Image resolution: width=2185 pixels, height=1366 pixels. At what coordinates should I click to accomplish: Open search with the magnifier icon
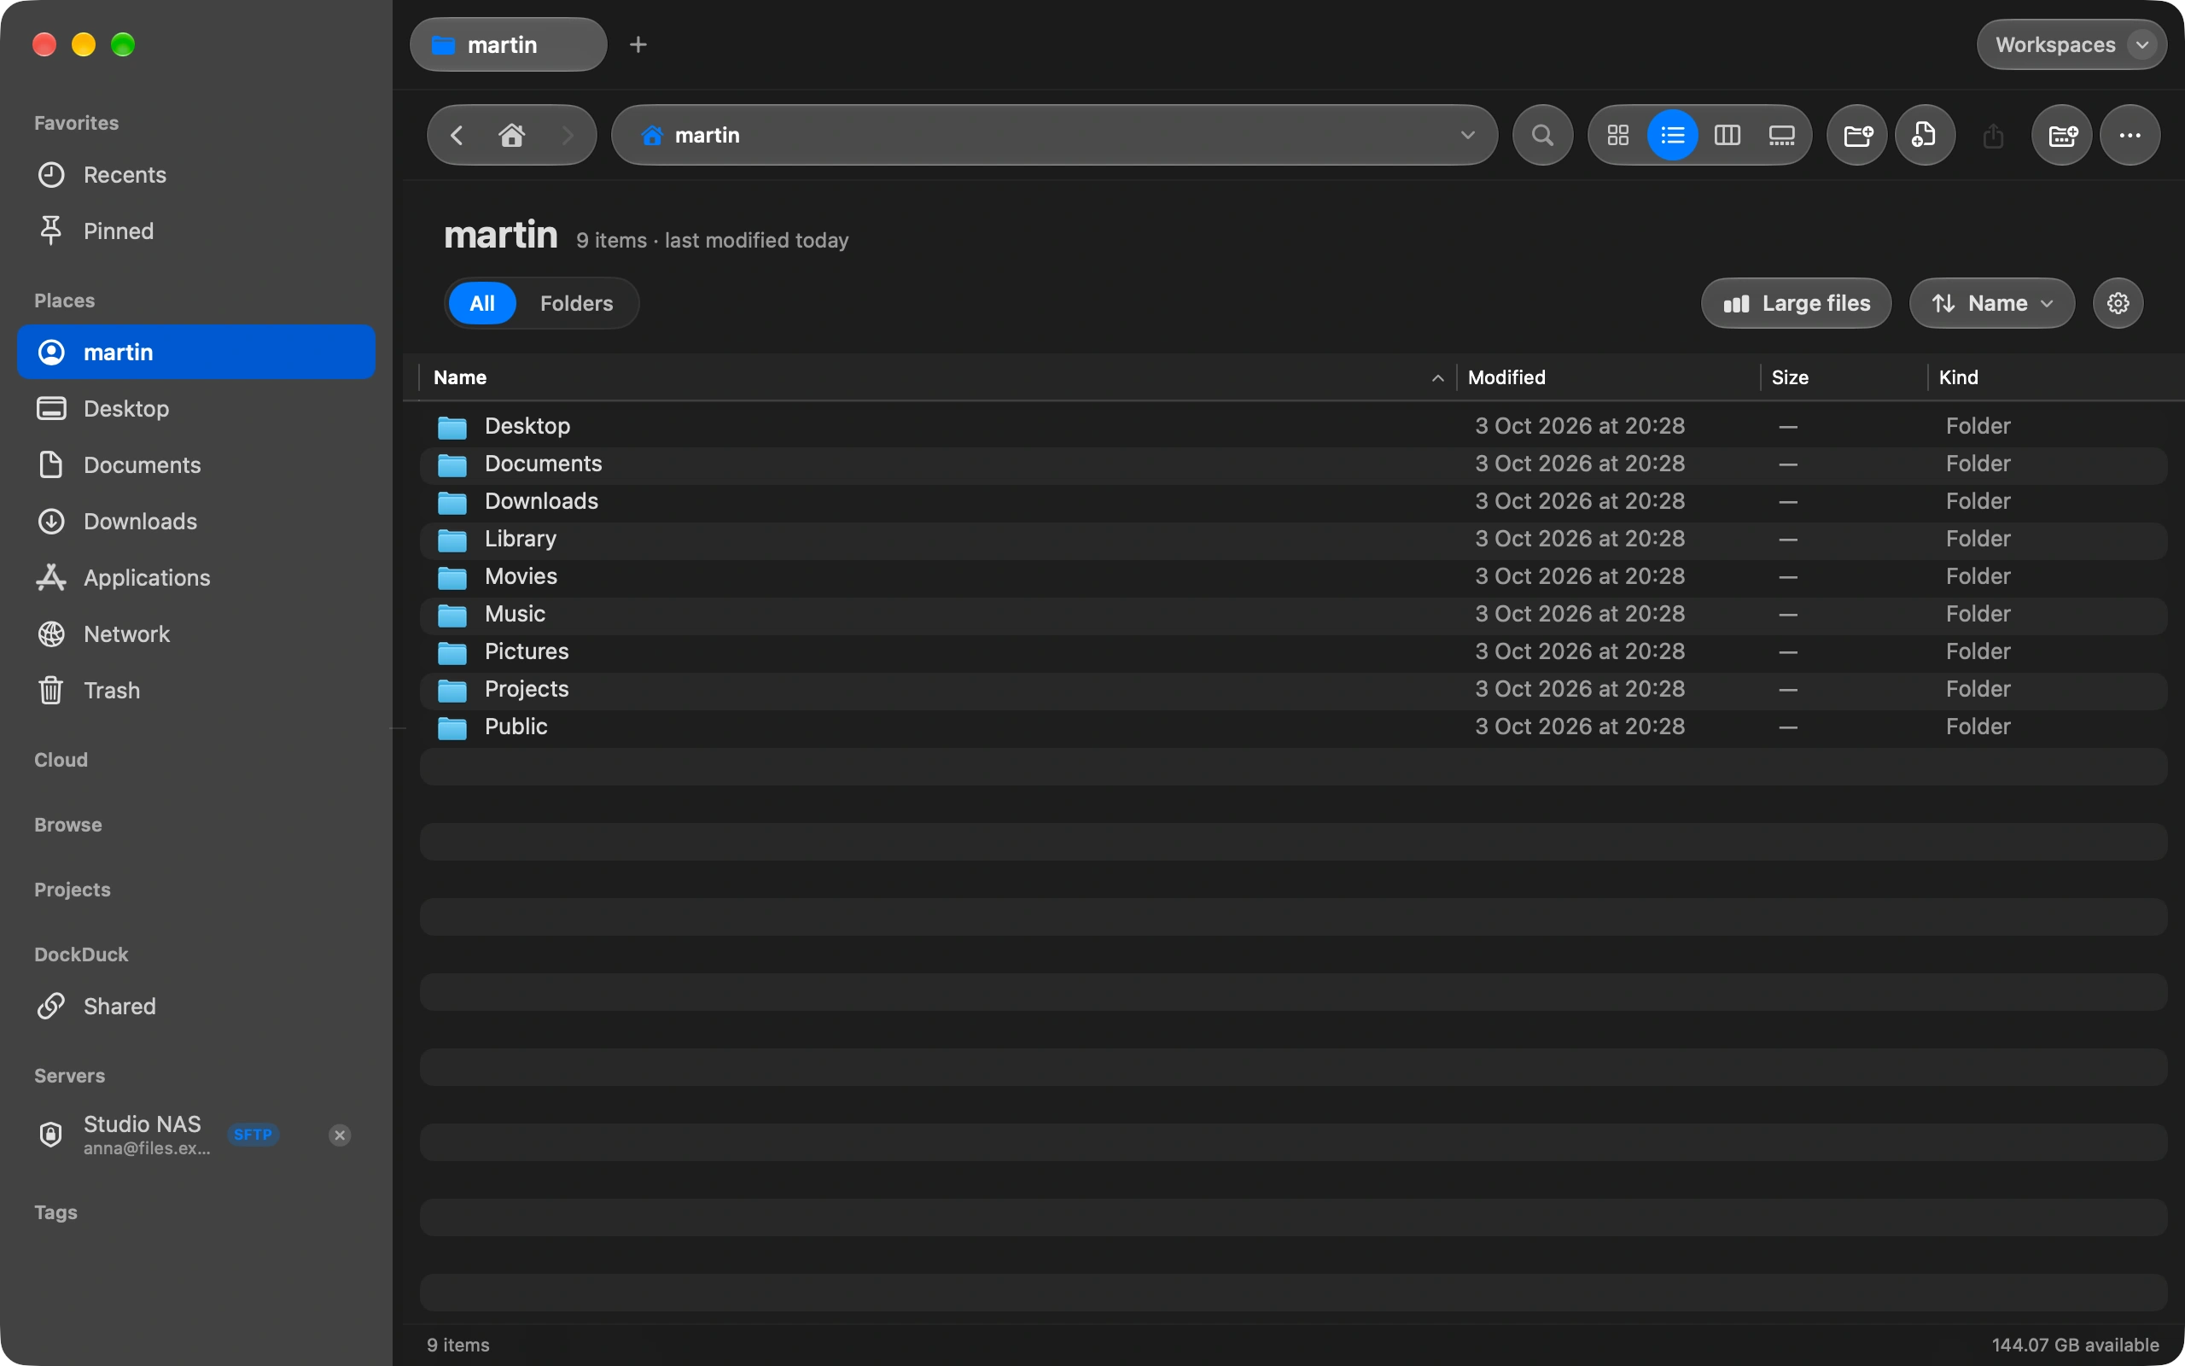[x=1542, y=136]
